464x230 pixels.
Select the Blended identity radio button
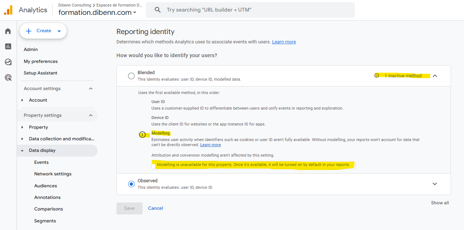click(131, 76)
